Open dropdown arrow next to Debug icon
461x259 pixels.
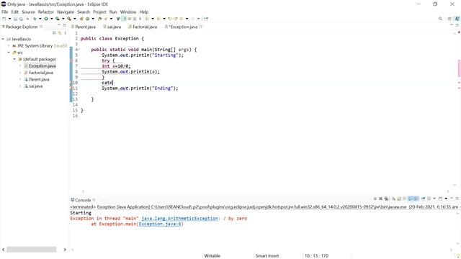40,19
